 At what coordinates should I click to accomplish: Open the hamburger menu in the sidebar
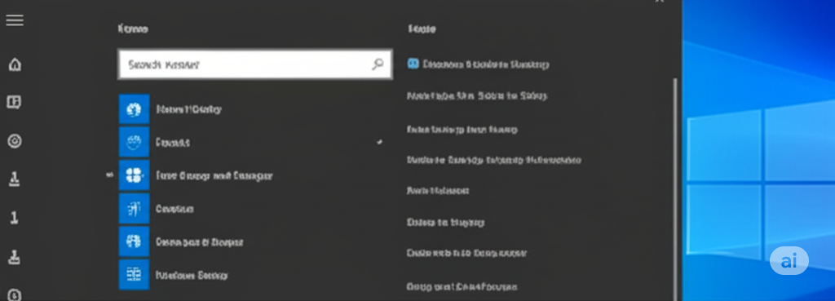tap(15, 20)
